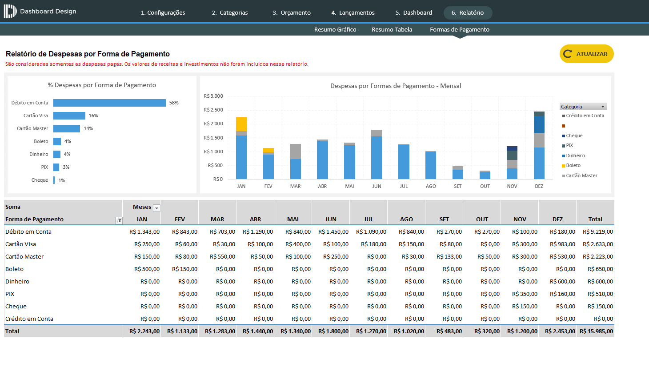Click the Crédito em Conta legend marker

coord(563,116)
